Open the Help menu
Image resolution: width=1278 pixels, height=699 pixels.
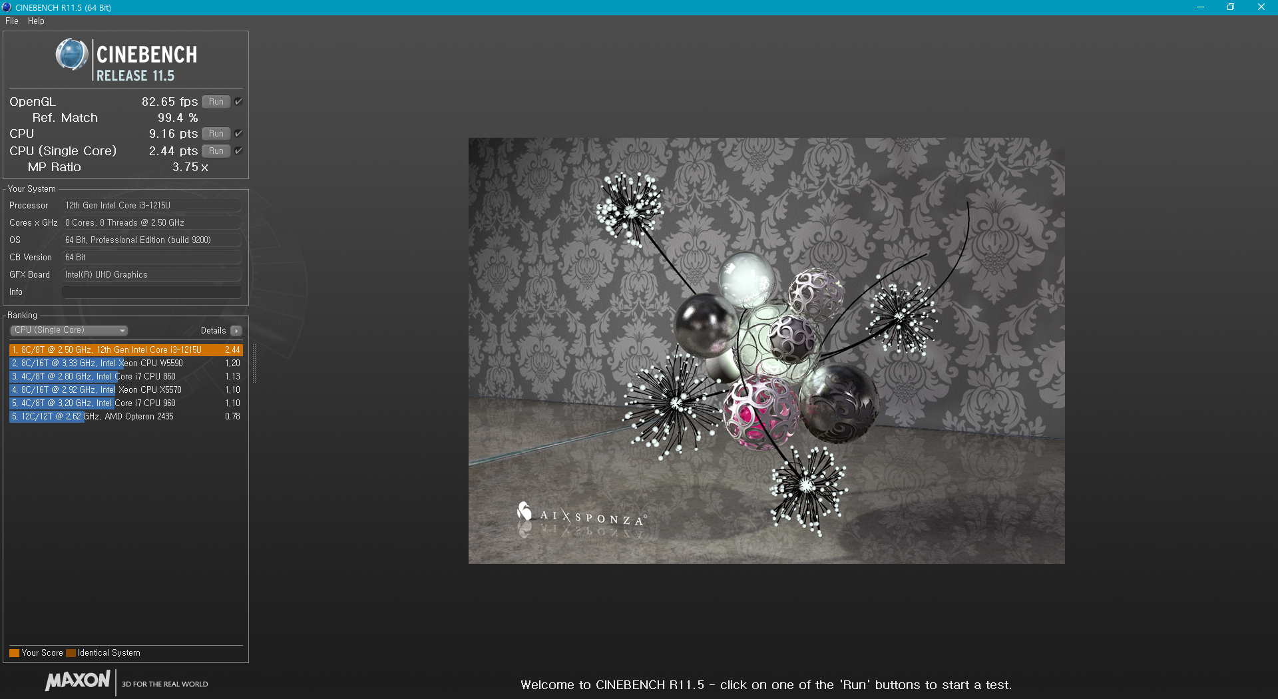click(36, 21)
